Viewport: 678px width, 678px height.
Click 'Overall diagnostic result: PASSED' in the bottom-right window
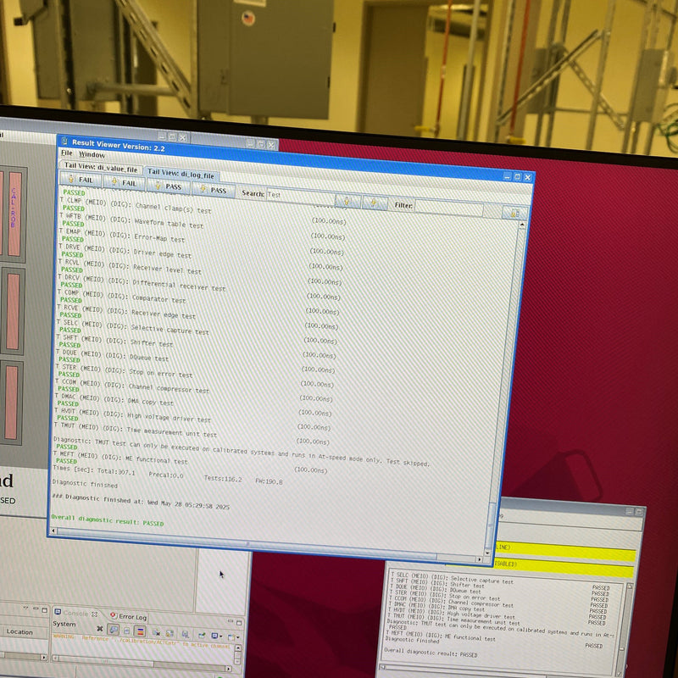click(x=431, y=653)
